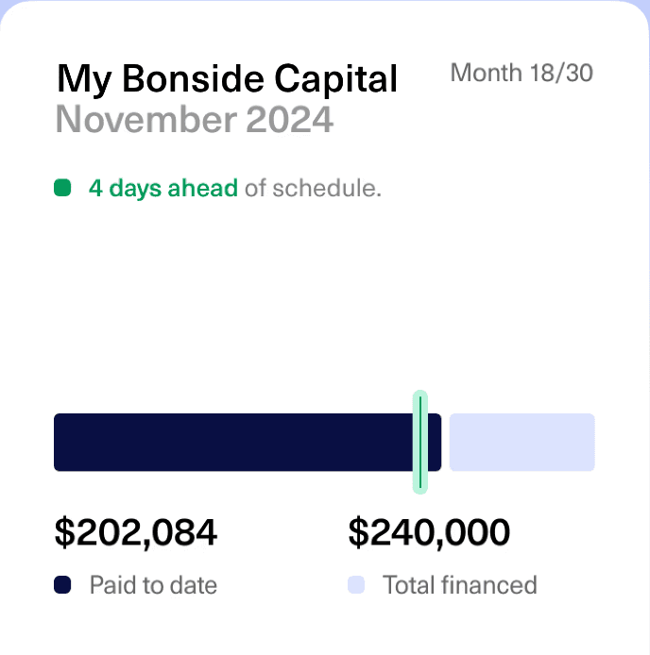Click the green '4 days ahead' text

click(x=163, y=188)
